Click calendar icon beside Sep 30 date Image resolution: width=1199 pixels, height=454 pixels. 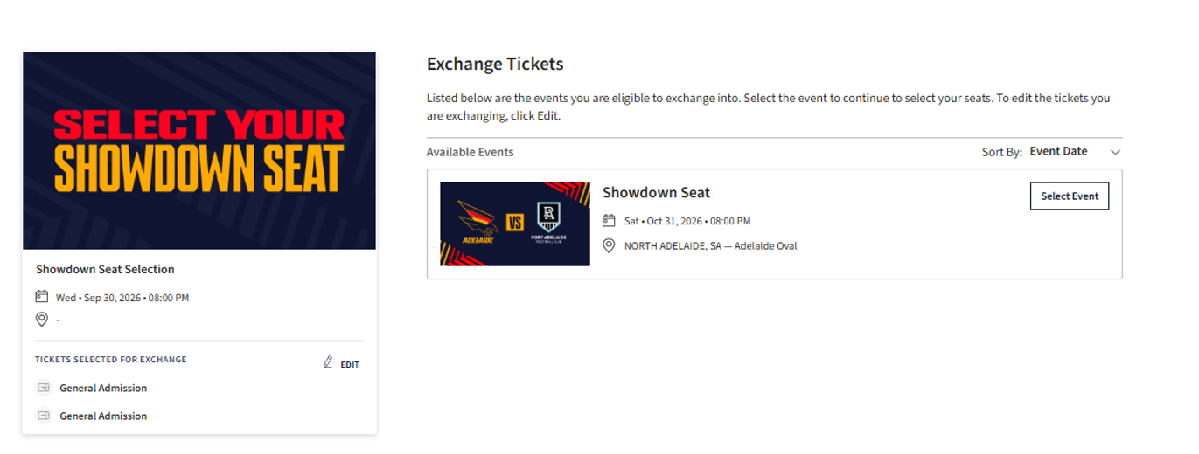(42, 297)
